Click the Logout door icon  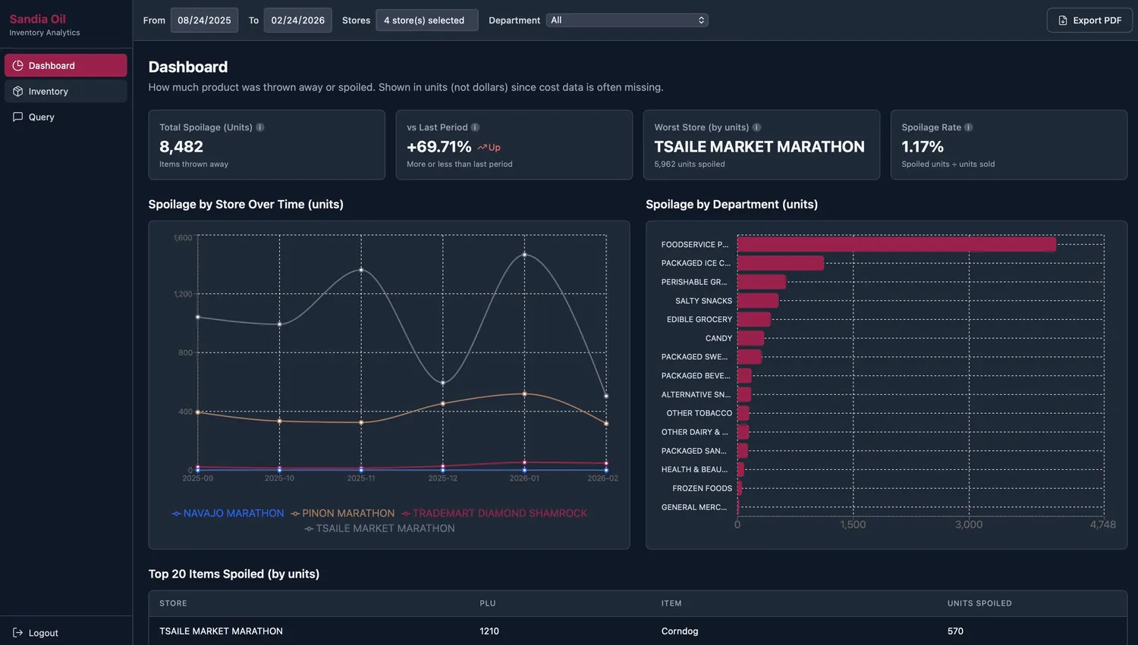[17, 633]
